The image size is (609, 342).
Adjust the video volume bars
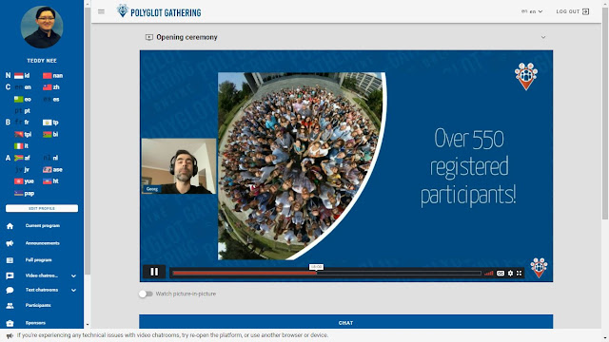point(489,274)
